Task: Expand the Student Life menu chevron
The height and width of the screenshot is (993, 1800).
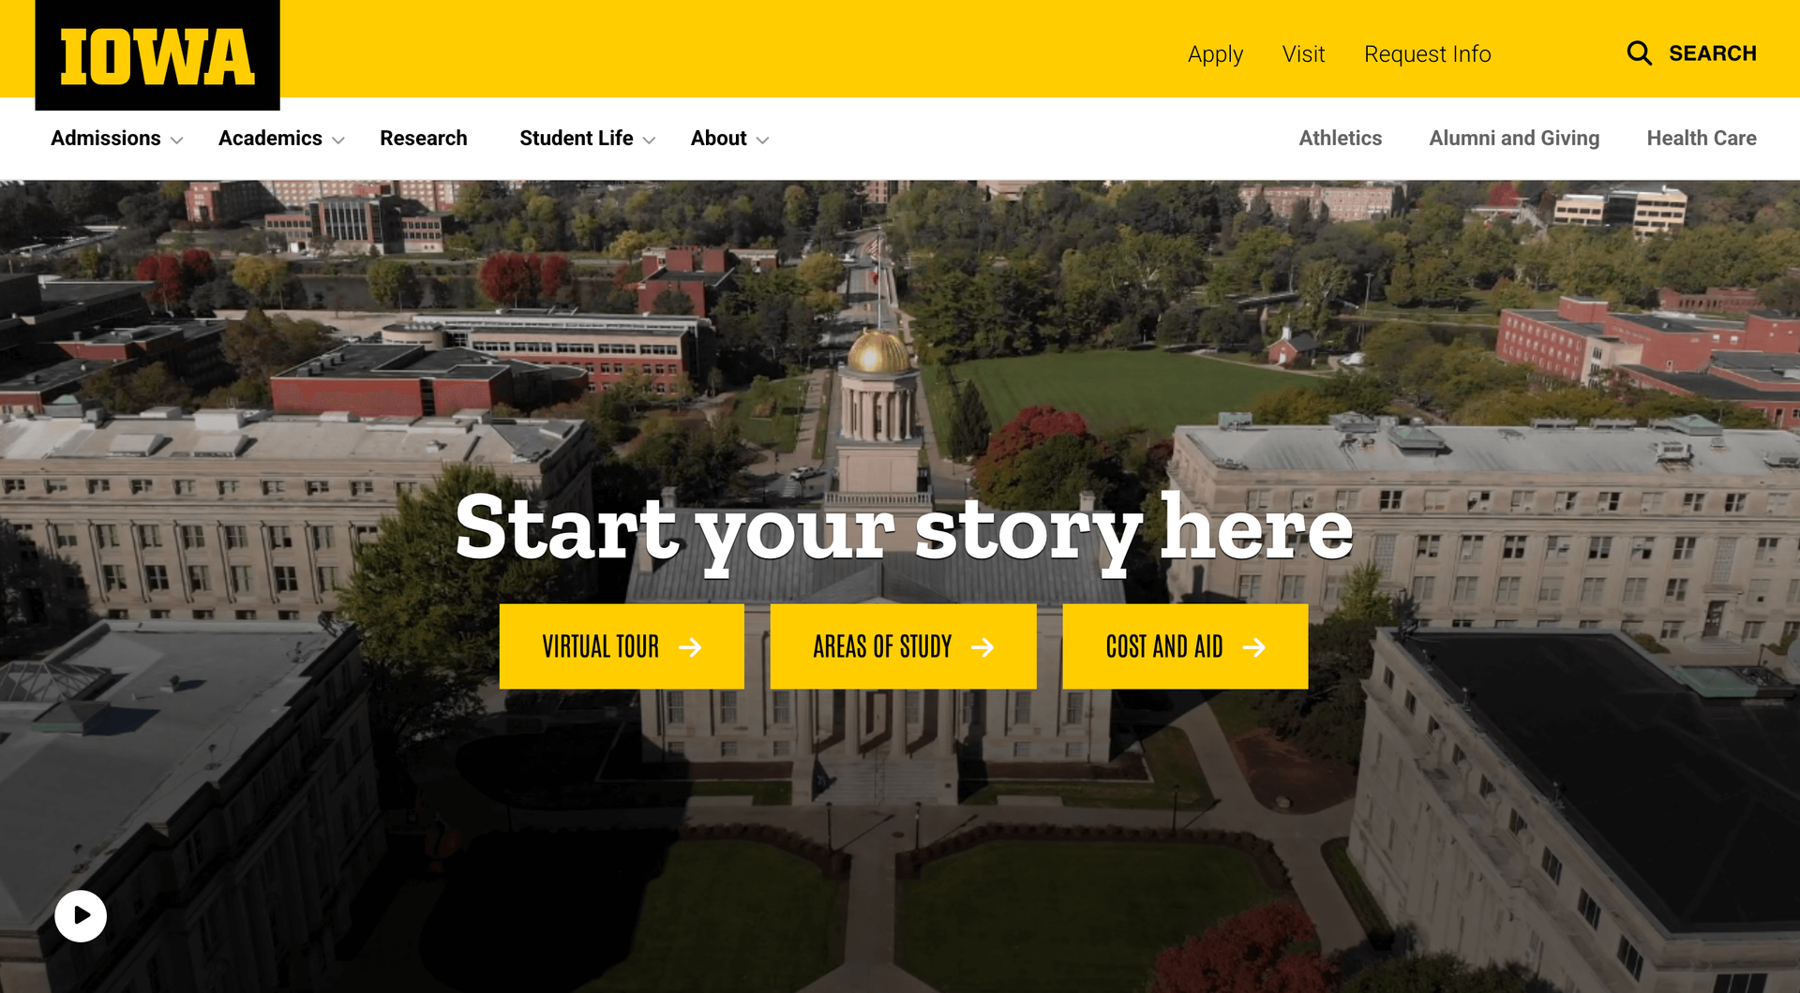Action: (649, 141)
